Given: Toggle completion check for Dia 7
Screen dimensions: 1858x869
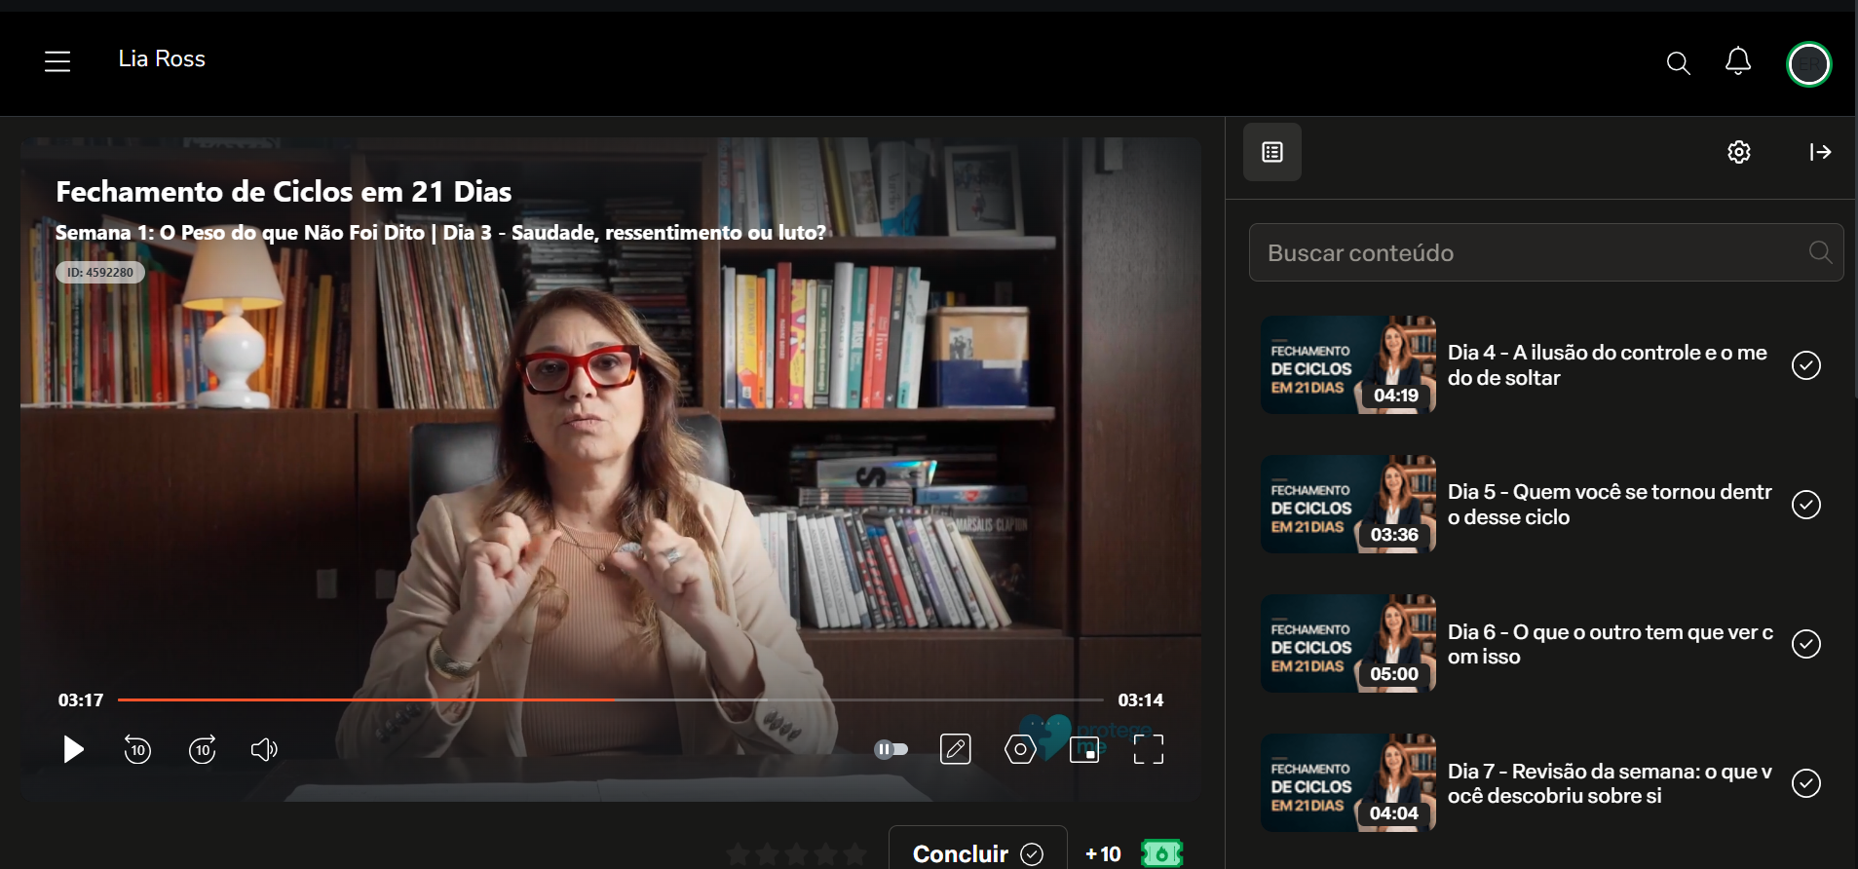Looking at the screenshot, I should click(1806, 783).
